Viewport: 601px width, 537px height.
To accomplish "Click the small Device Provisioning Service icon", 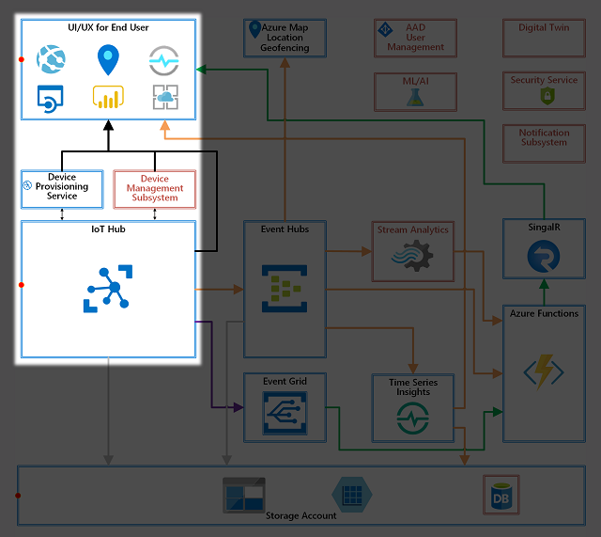I will [27, 186].
